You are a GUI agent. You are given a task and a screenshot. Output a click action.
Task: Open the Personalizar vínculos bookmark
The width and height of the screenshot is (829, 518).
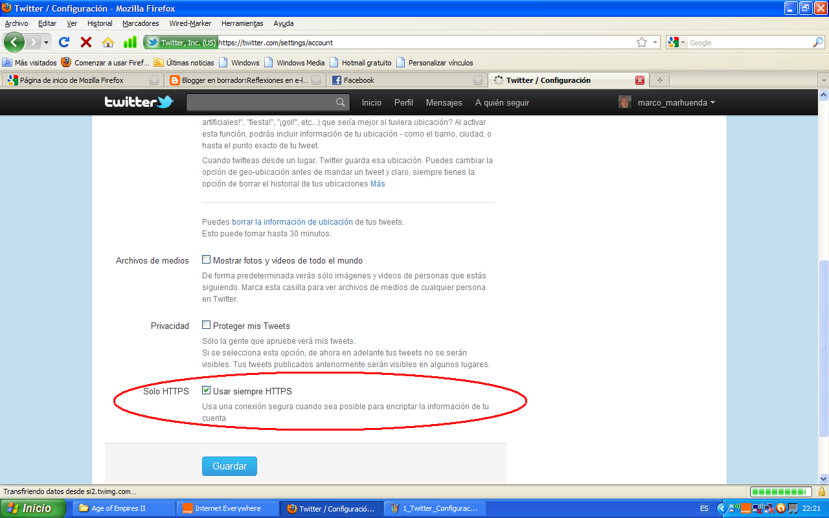(x=435, y=63)
